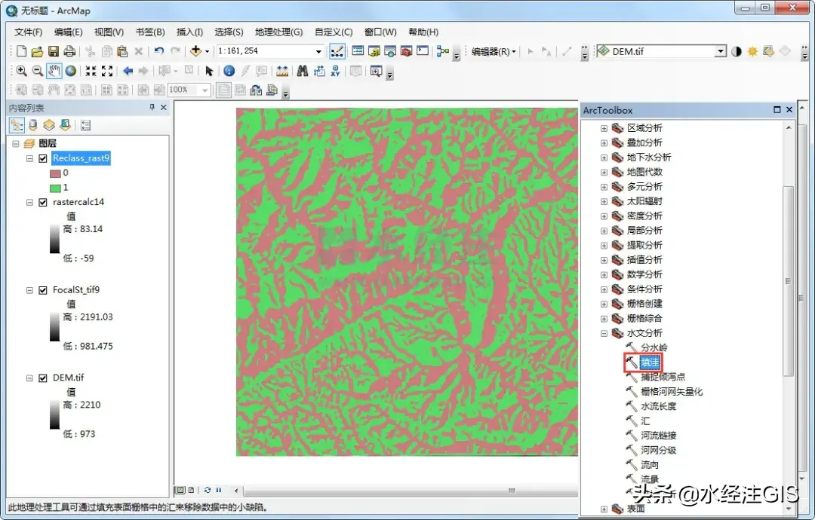This screenshot has width=815, height=520.
Task: Open the 书签(B) menu
Action: (x=149, y=32)
